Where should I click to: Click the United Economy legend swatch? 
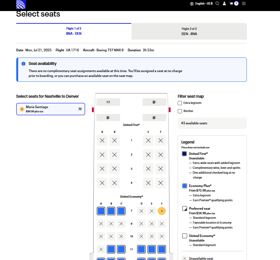coord(185,236)
